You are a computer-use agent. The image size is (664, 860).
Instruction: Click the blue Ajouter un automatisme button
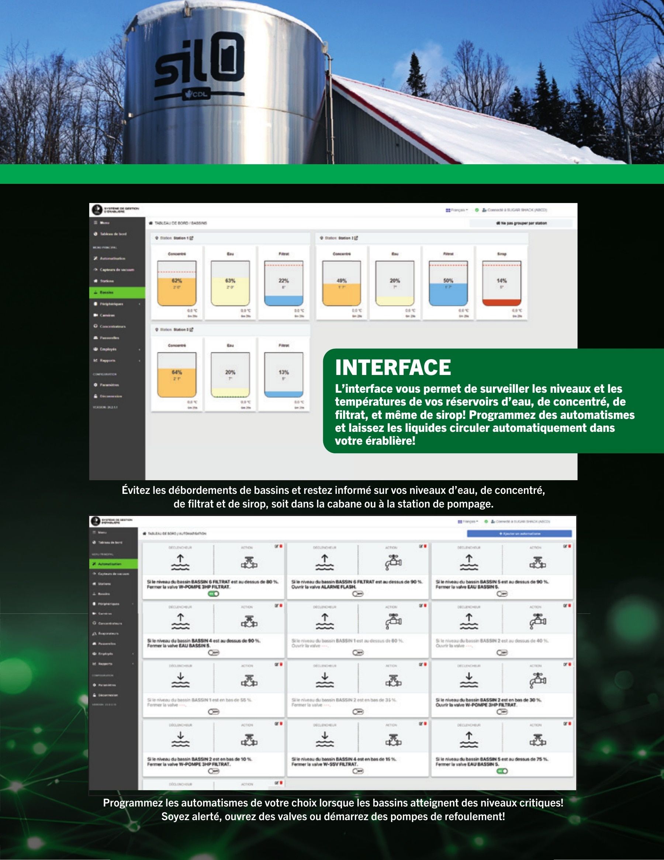coord(519,534)
